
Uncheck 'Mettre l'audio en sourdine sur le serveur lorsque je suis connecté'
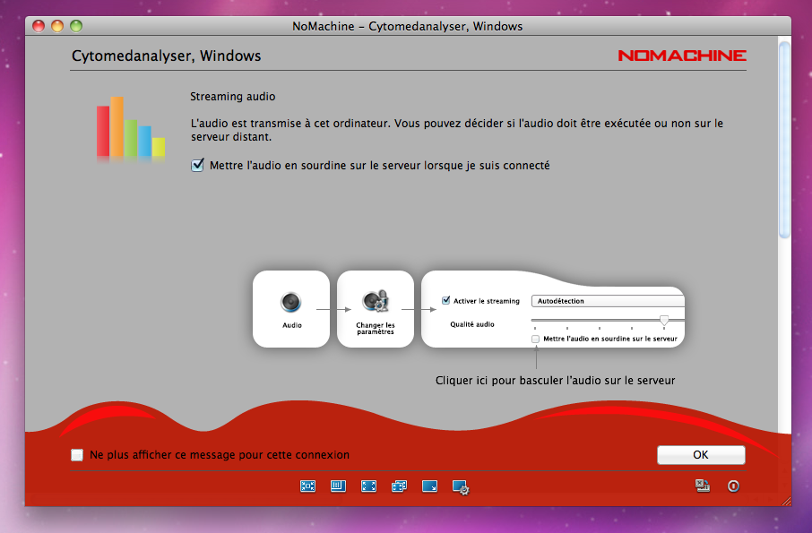[197, 165]
